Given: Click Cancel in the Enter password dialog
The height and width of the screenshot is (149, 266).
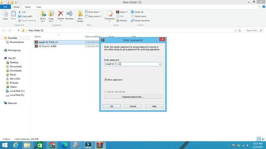Looking at the screenshot, I should (x=133, y=106).
